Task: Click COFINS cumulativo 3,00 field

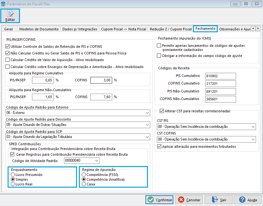Action: click(101, 80)
